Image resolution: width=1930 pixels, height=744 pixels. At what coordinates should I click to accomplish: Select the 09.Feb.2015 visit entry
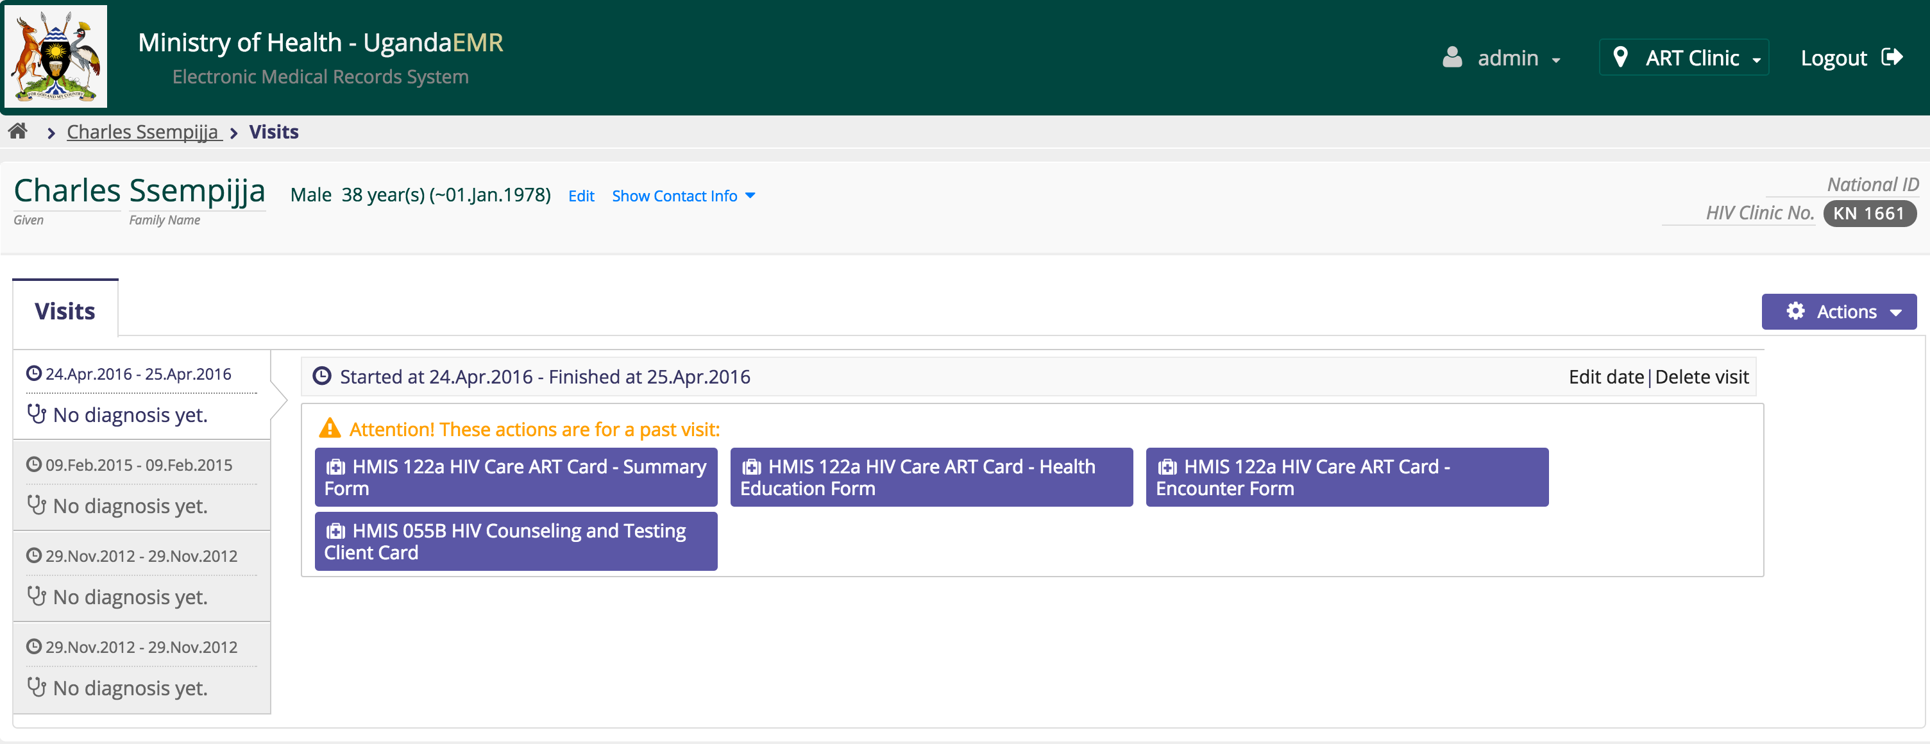point(139,465)
